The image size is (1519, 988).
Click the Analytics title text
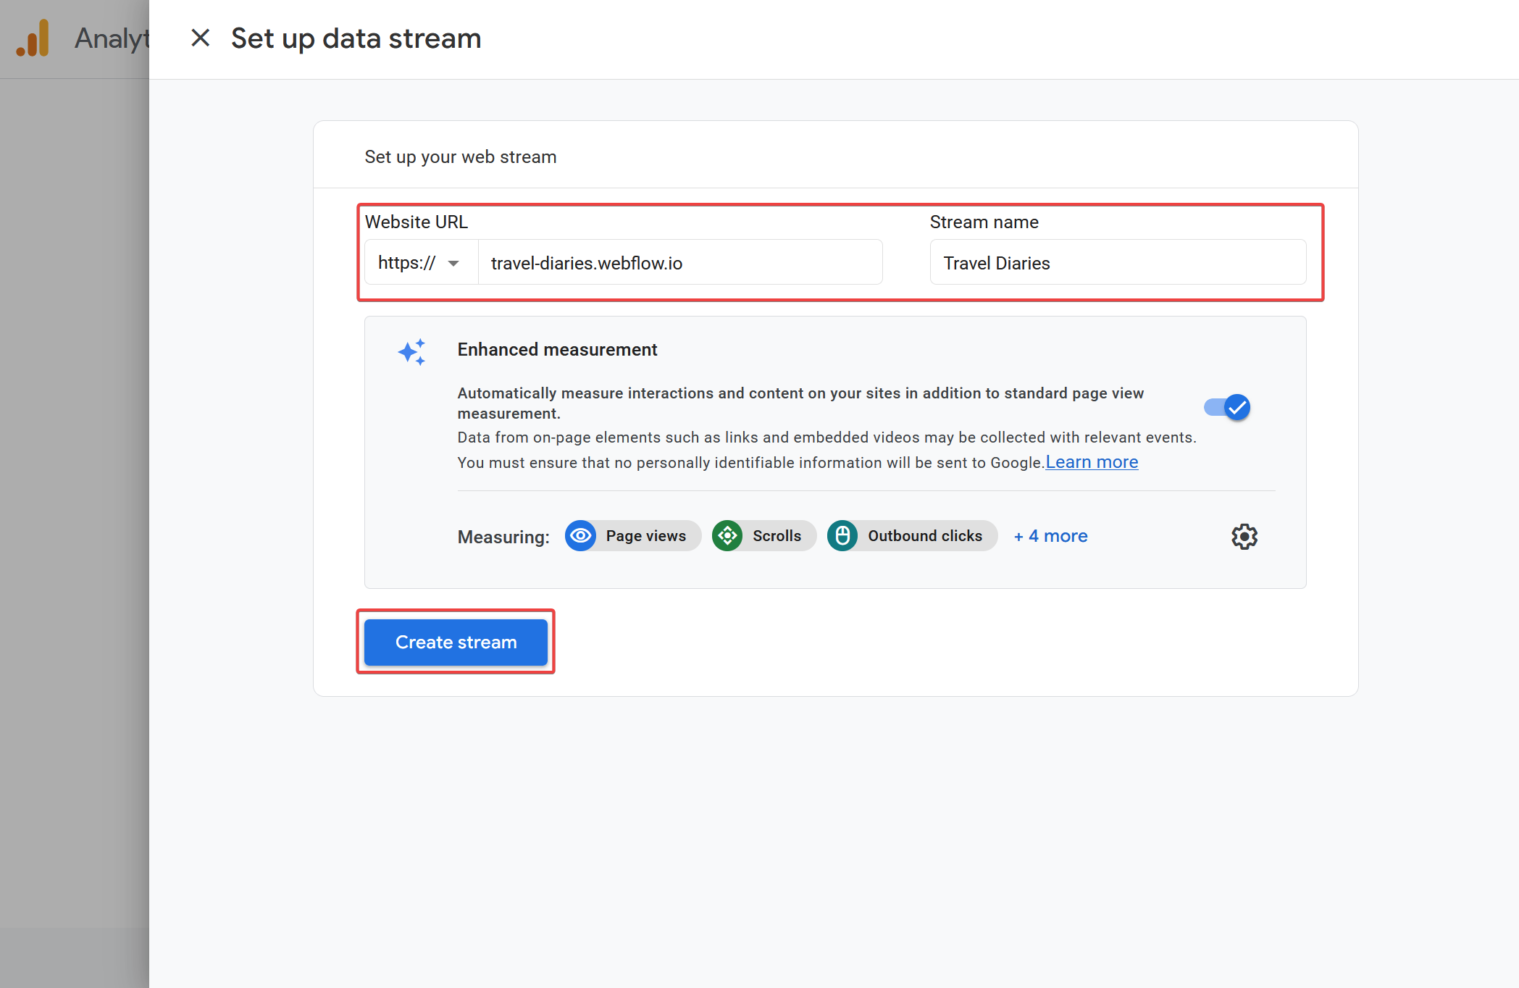[x=112, y=38]
